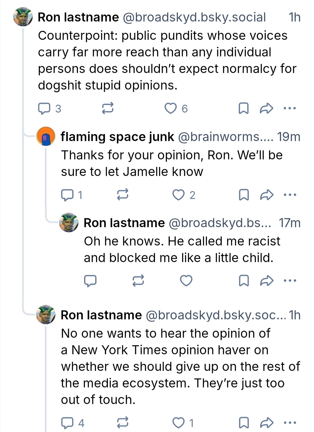
Task: Bookmark the Counterpoint public pundits post
Action: (243, 109)
